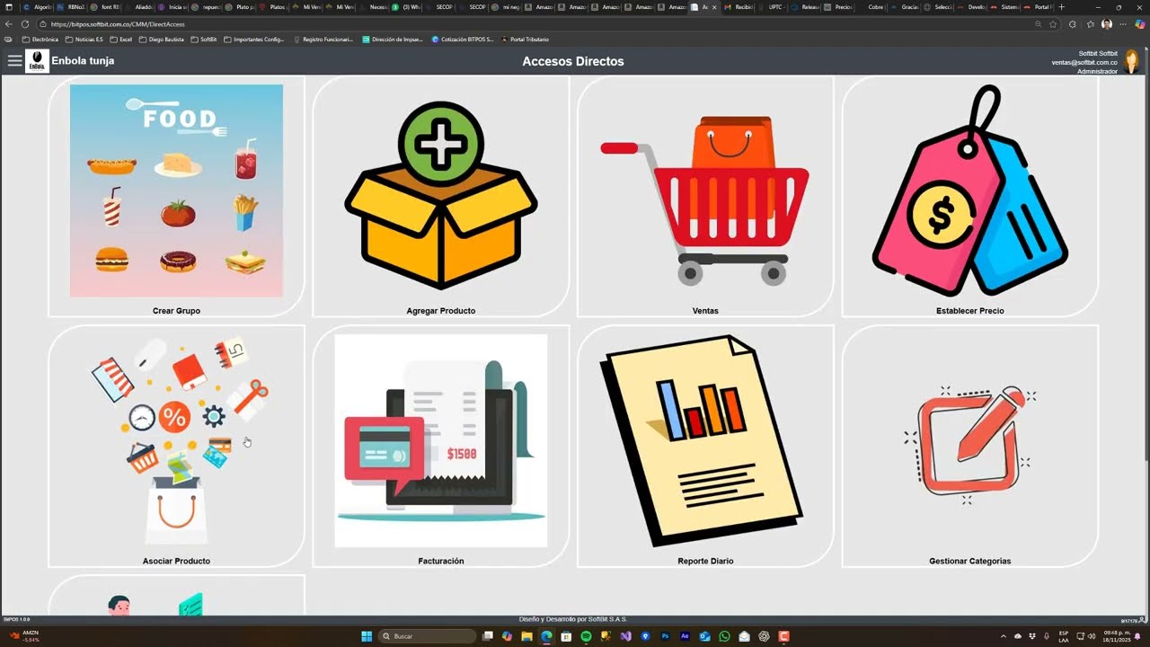
Task: Switch to the Precios browser tab
Action: point(838,6)
